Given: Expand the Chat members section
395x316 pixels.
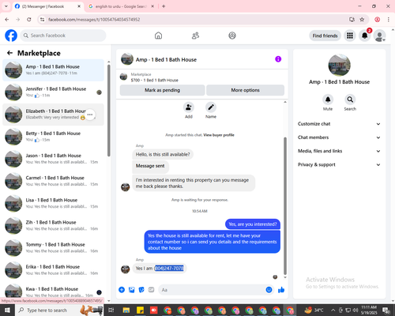Looking at the screenshot, I should pos(339,137).
